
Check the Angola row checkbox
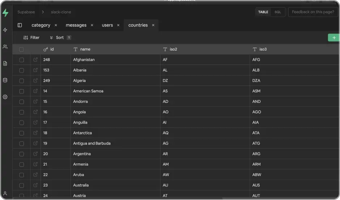pos(21,112)
